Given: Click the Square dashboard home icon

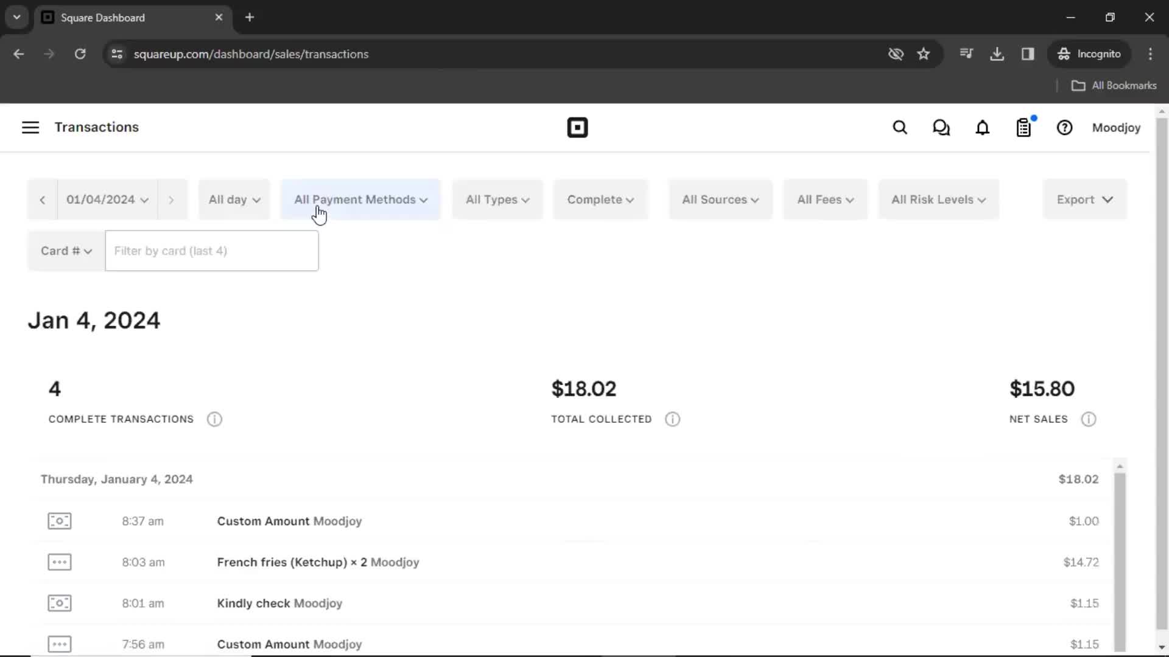Looking at the screenshot, I should (x=577, y=128).
